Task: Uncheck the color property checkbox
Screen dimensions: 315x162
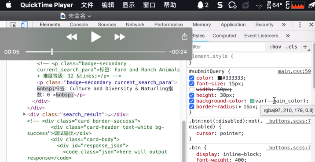Action: point(192,78)
